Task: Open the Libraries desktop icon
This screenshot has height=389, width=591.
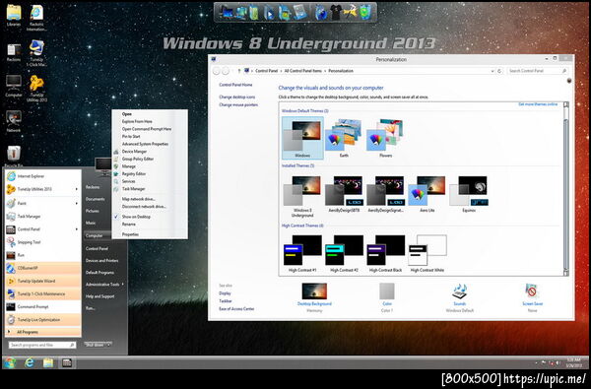Action: [14, 16]
